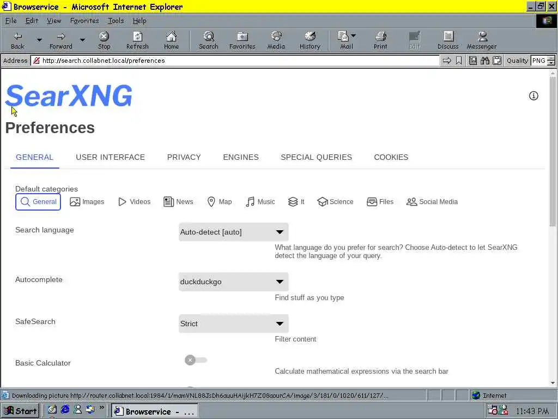Open the Back history dropdown arrow

pyautogui.click(x=39, y=40)
